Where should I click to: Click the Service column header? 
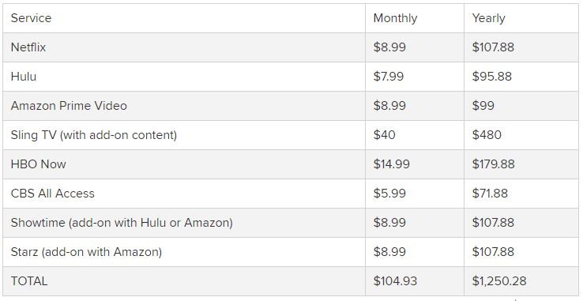pos(32,18)
